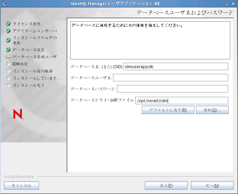Click green check icon beside インストールフォルダの選択
The height and width of the screenshot is (194, 238).
(8, 40)
